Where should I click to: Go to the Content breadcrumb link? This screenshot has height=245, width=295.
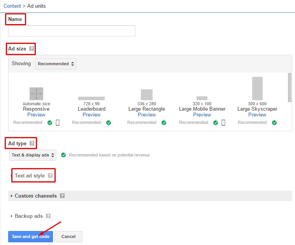[12, 6]
